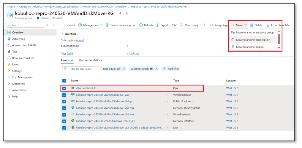
Task: Click the Move menu vertical scrollbar thumb
Action: click(279, 39)
